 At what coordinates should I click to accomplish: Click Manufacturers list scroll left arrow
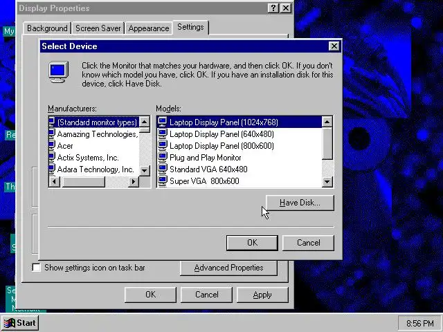(54, 181)
